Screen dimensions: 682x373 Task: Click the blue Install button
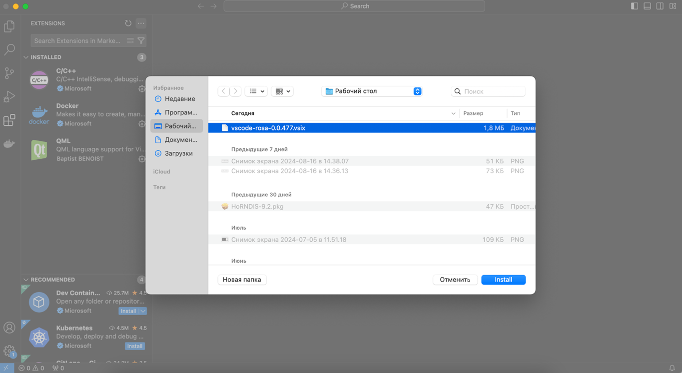503,280
